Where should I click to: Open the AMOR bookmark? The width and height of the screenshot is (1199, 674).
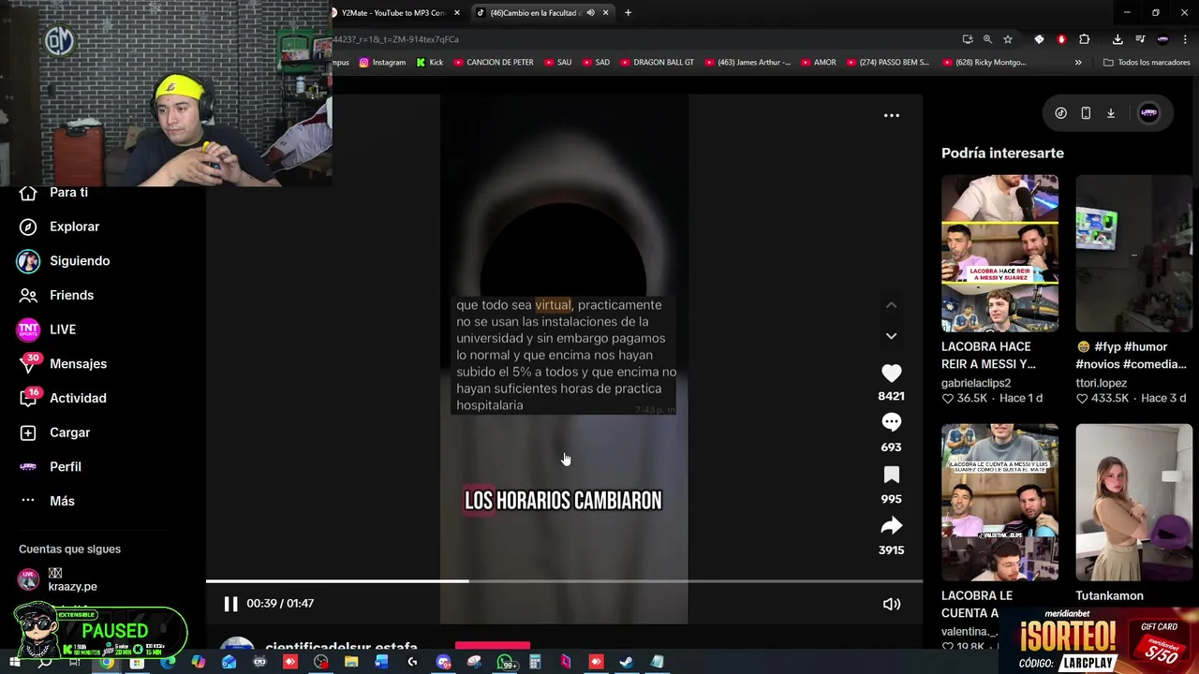click(818, 63)
